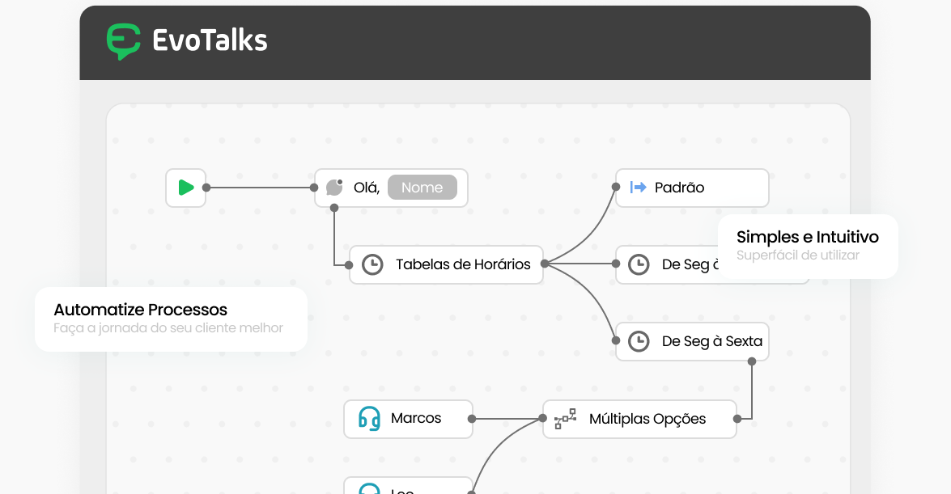This screenshot has height=494, width=951.
Task: Select the Padrão node label
Action: tap(679, 188)
